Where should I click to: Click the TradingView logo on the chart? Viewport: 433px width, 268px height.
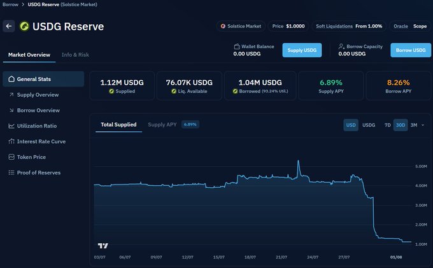click(103, 245)
